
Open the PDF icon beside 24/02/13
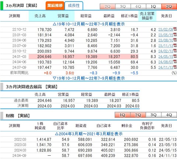point(175,50)
